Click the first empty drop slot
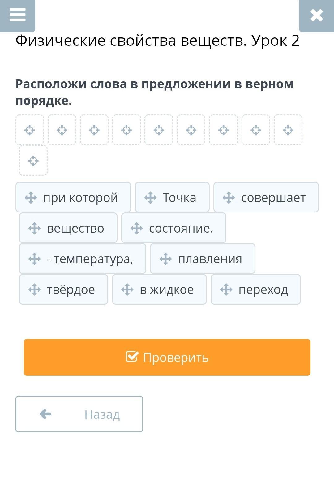Image resolution: width=334 pixels, height=489 pixels. pos(30,130)
